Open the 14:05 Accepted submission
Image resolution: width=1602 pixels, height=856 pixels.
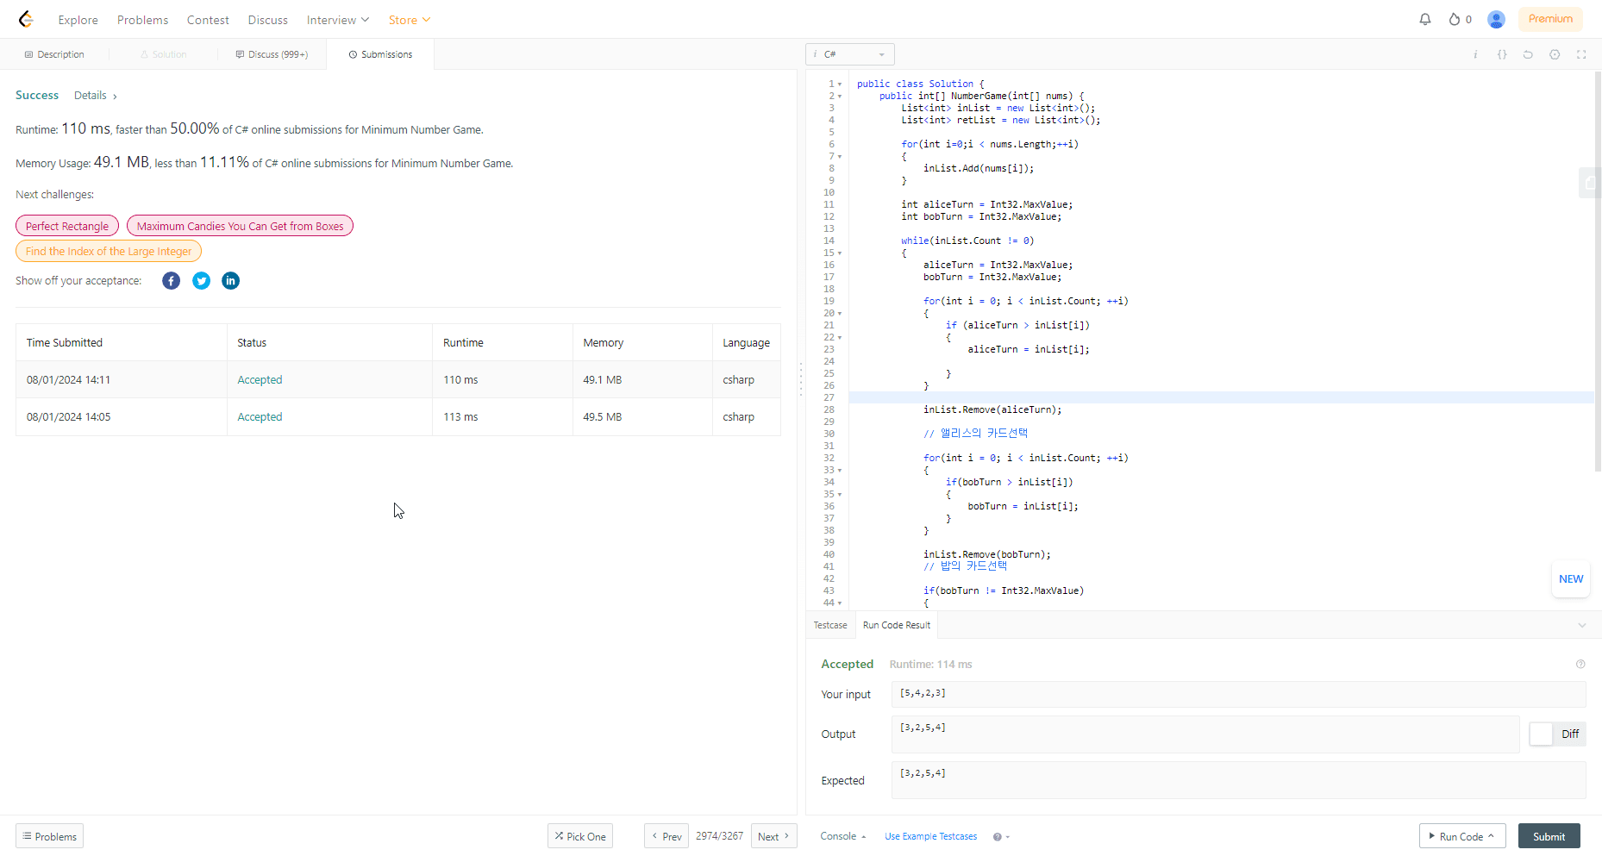260,416
